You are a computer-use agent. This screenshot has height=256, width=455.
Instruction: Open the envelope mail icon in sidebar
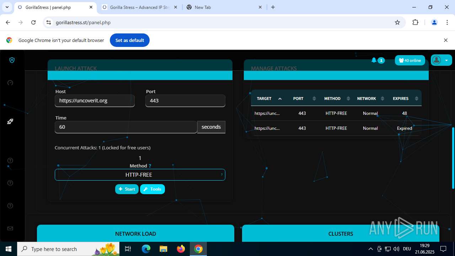click(10, 229)
